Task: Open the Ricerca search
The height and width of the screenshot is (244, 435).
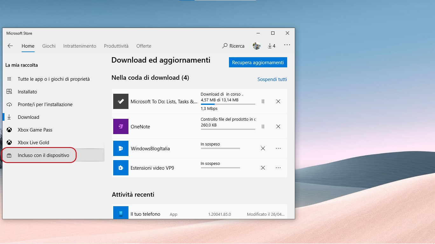Action: coord(233,46)
